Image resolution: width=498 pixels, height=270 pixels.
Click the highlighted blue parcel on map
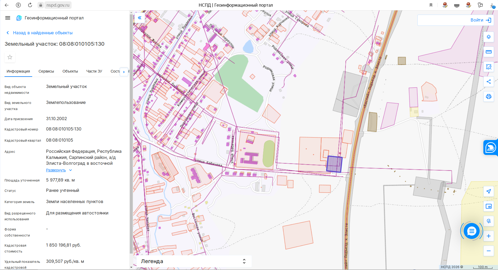pos(334,164)
